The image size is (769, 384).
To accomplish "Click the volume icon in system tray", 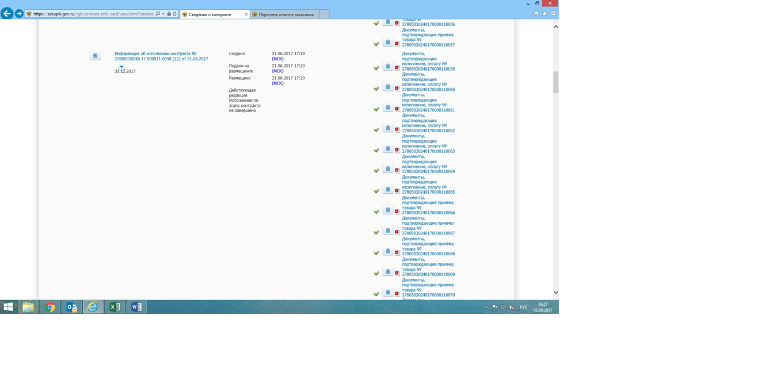I will (x=512, y=308).
